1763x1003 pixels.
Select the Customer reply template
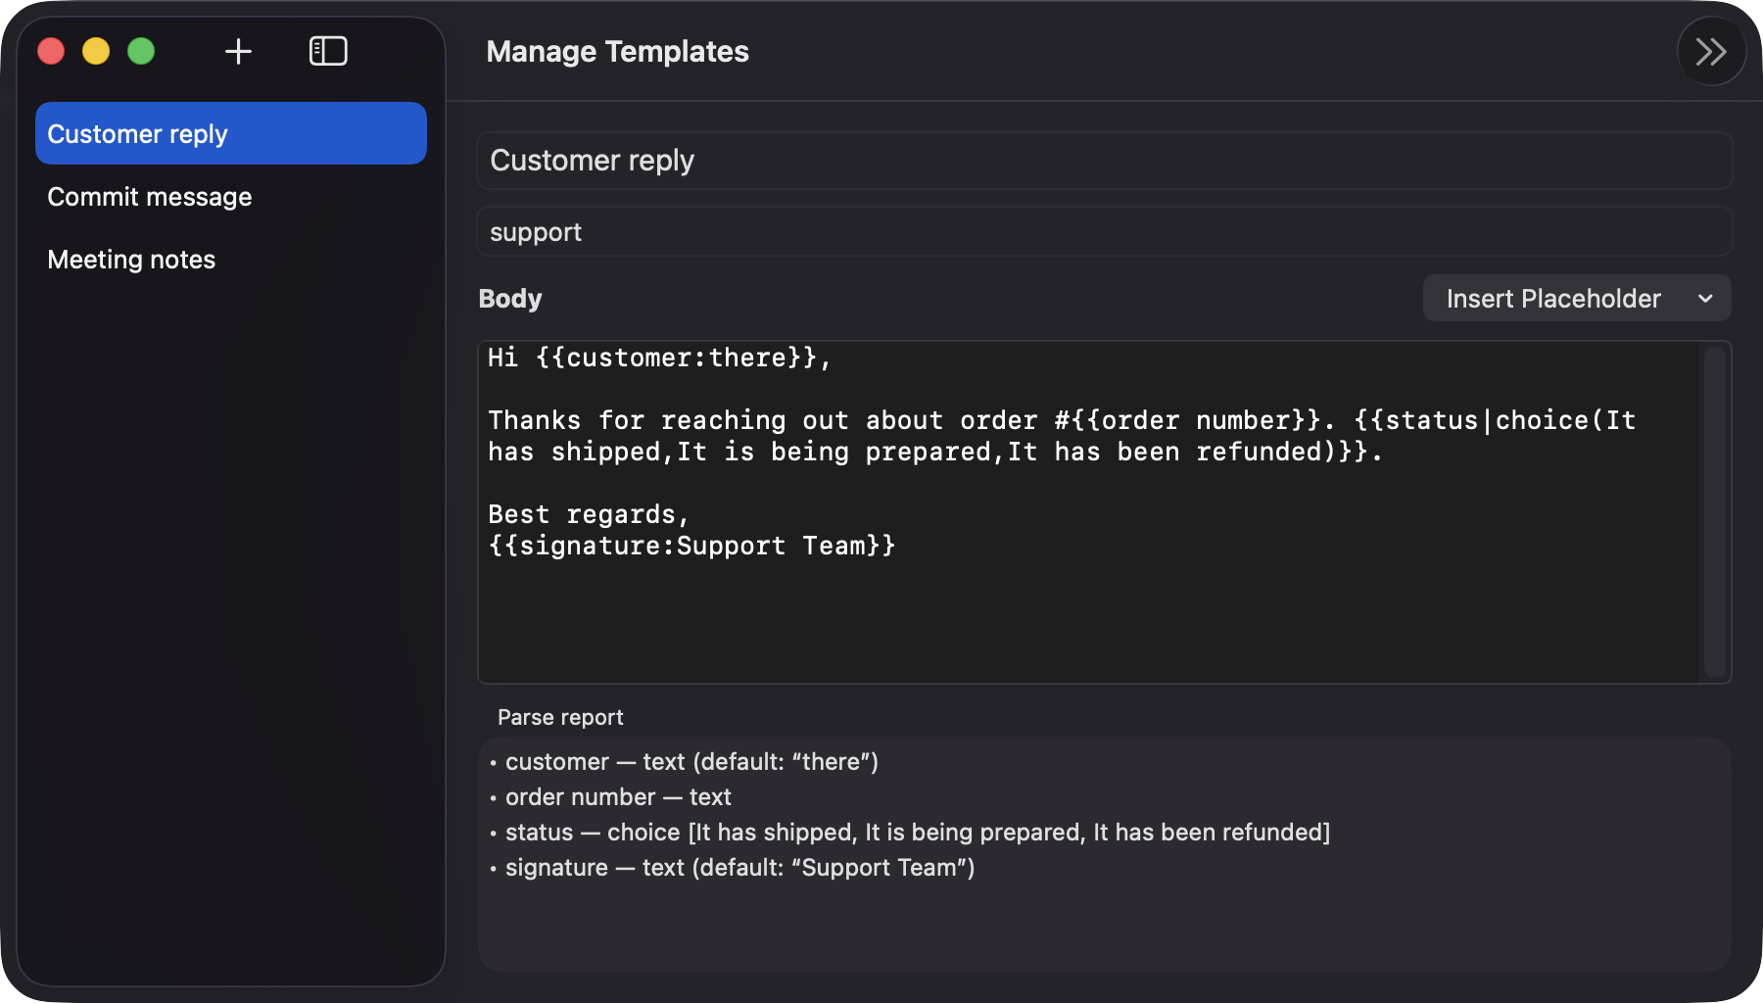point(231,133)
